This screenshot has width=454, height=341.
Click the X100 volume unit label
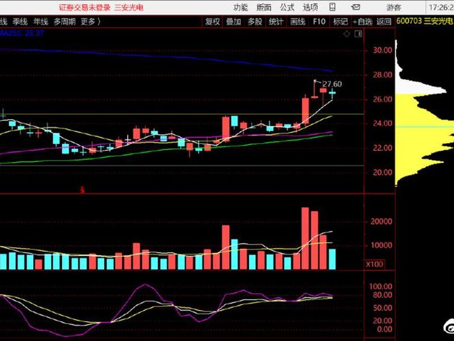pyautogui.click(x=375, y=264)
